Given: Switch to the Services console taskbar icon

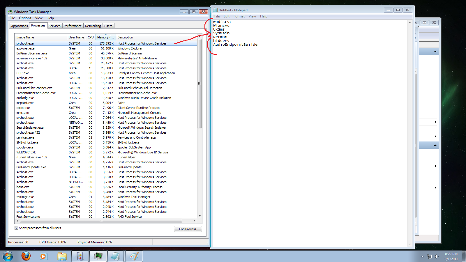Looking at the screenshot, I should point(80,256).
